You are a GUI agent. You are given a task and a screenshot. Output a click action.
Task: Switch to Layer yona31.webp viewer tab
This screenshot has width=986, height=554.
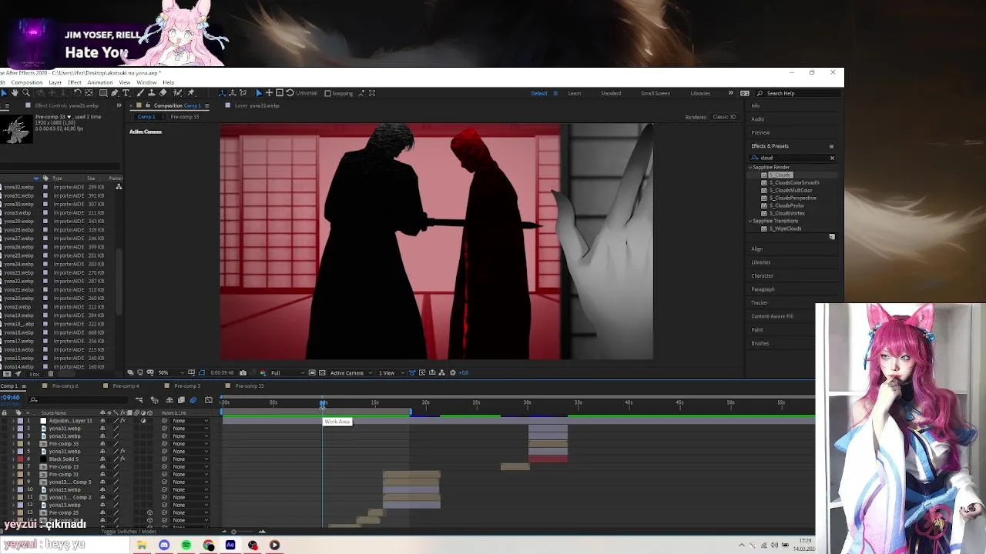point(257,105)
